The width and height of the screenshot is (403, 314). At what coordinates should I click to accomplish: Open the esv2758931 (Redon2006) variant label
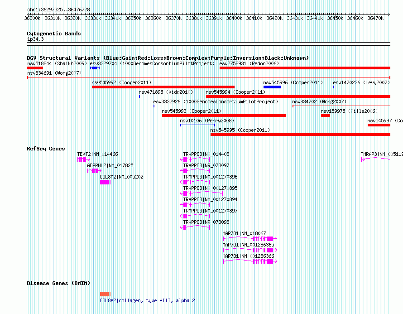point(249,63)
